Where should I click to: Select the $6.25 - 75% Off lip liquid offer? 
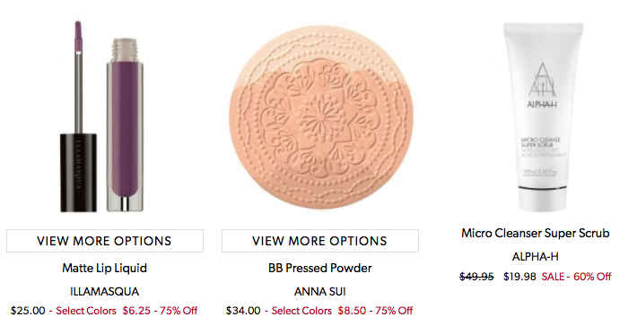point(160,311)
